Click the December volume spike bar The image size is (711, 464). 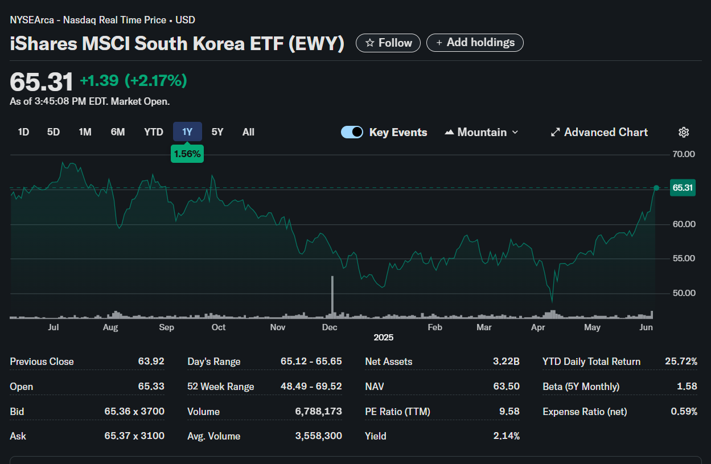(332, 297)
